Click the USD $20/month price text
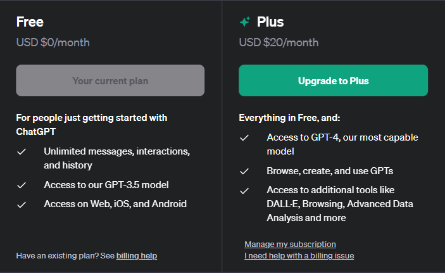 click(x=279, y=43)
